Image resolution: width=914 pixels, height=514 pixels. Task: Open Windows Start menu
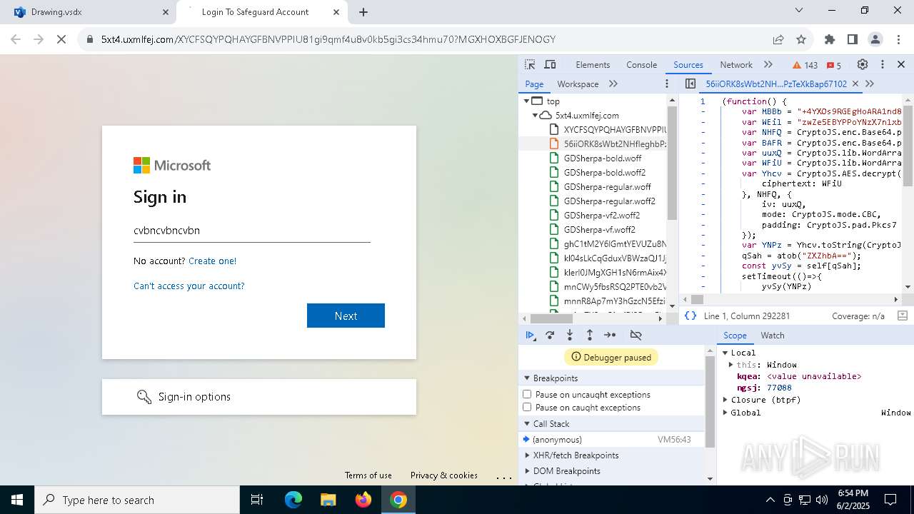17,500
